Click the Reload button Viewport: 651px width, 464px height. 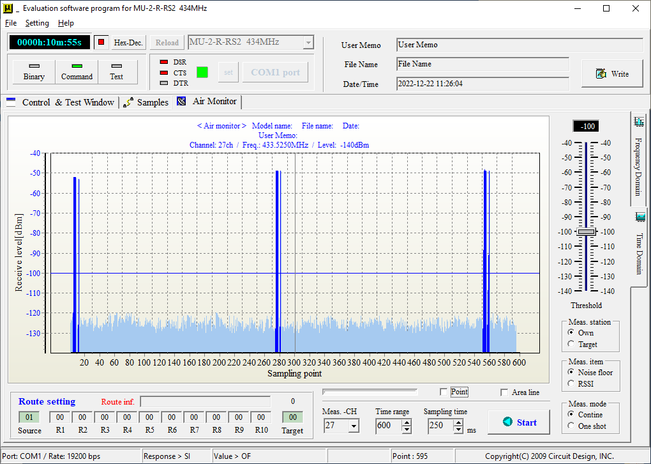167,42
